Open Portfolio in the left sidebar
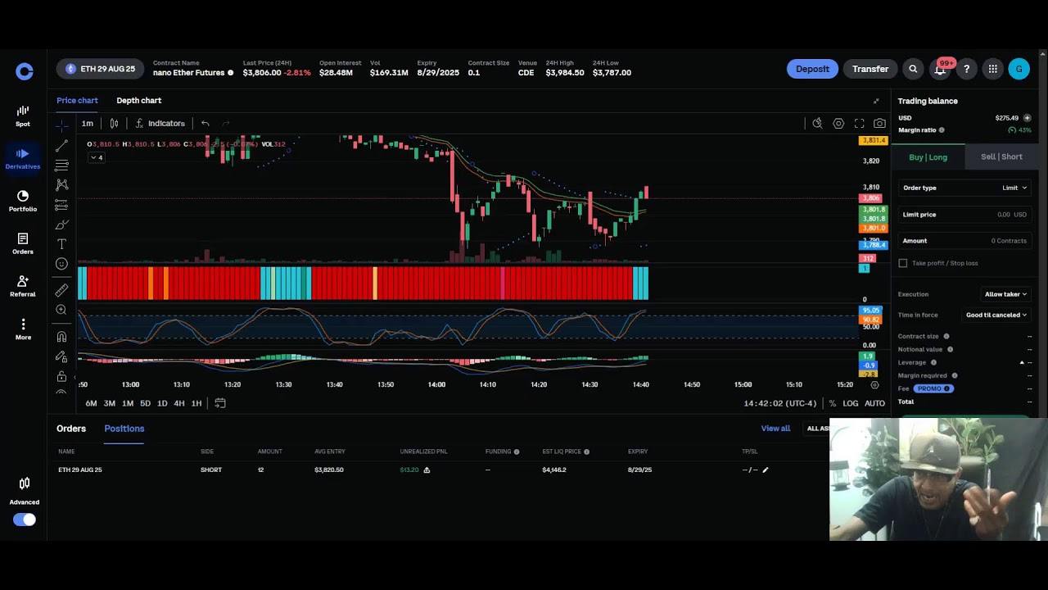Viewport: 1048px width, 590px height. [x=23, y=201]
